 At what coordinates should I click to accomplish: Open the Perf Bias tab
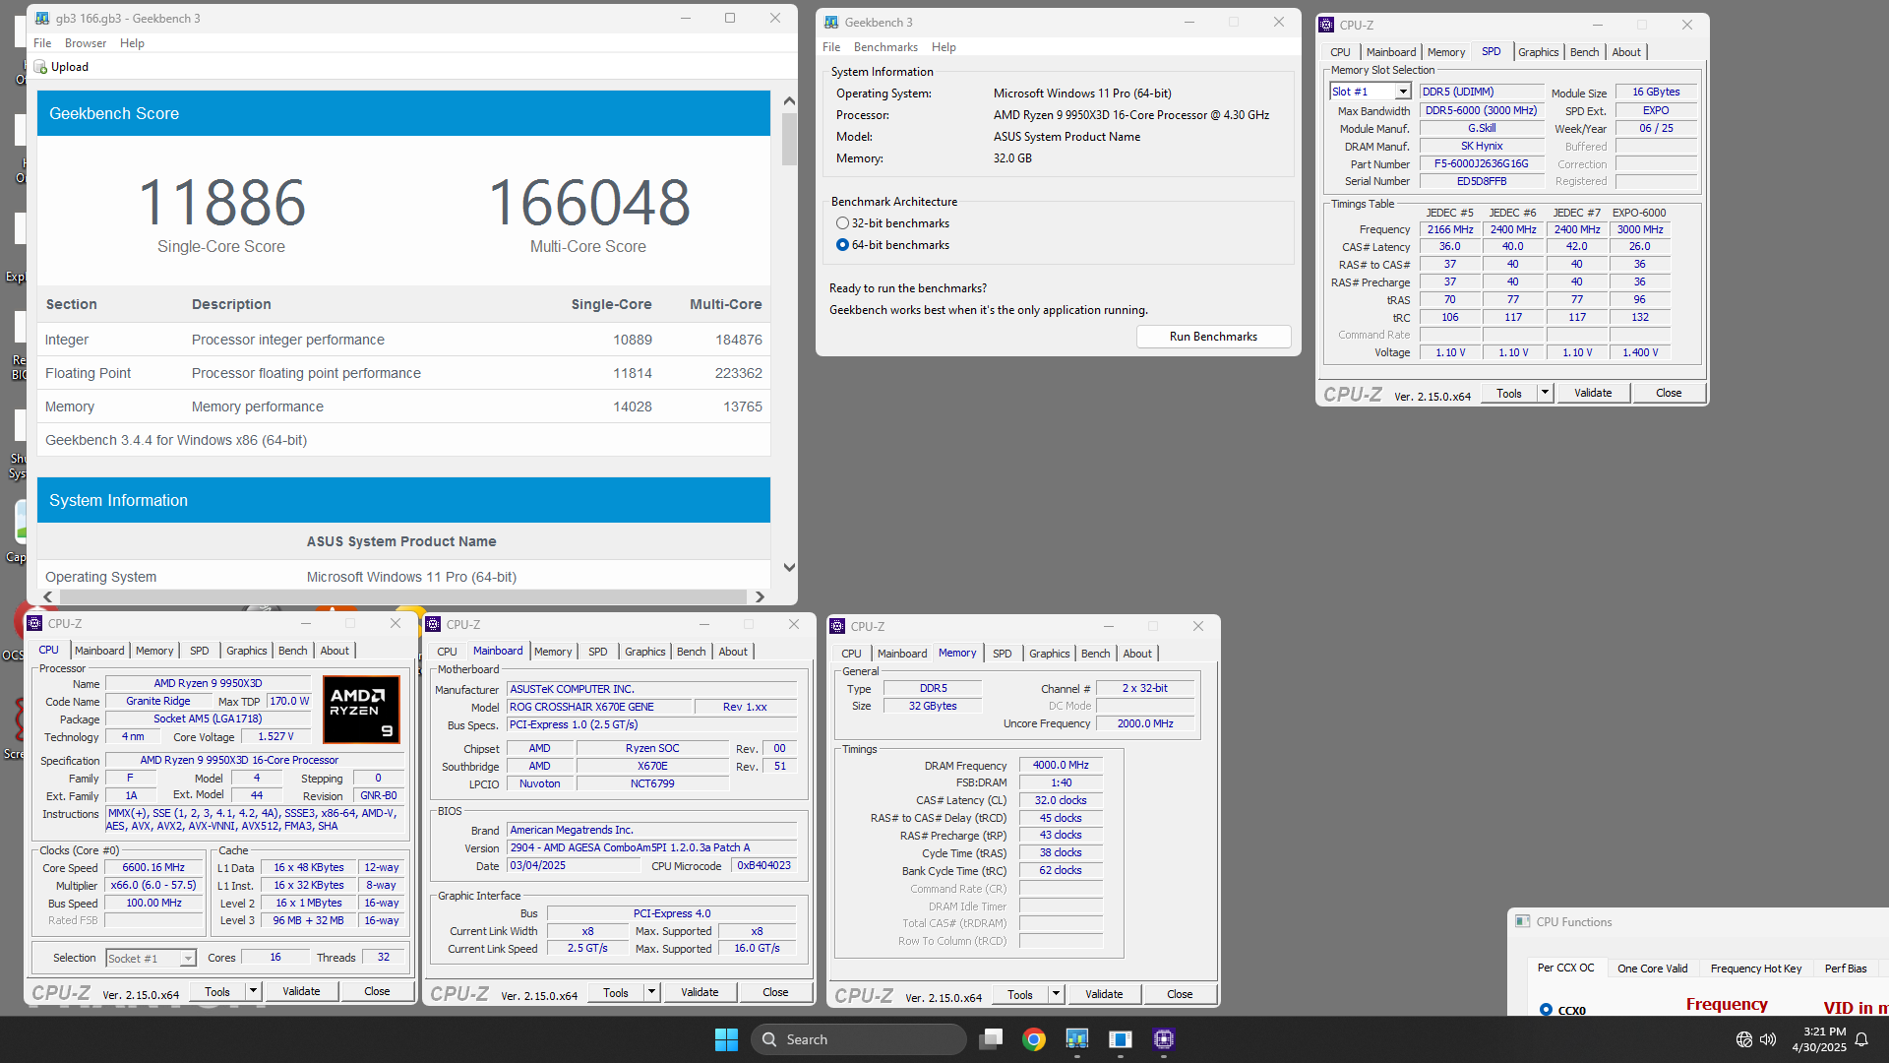[x=1845, y=969]
